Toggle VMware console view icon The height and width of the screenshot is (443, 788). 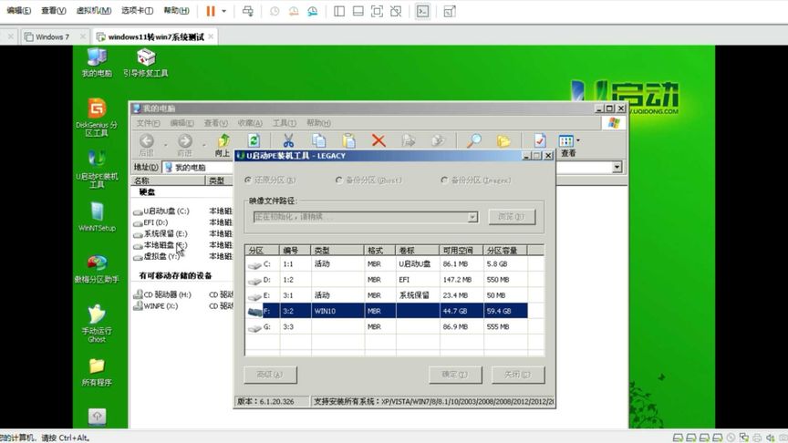pyautogui.click(x=423, y=11)
